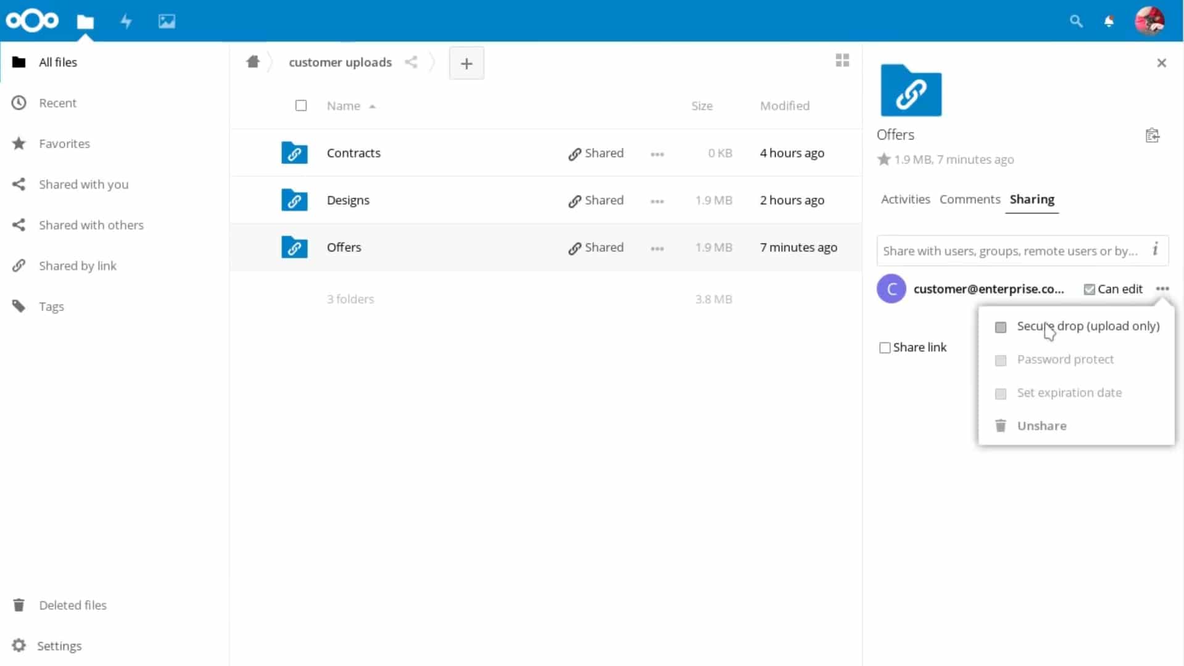Open Contracts folder icon
The width and height of the screenshot is (1184, 666).
coord(294,152)
